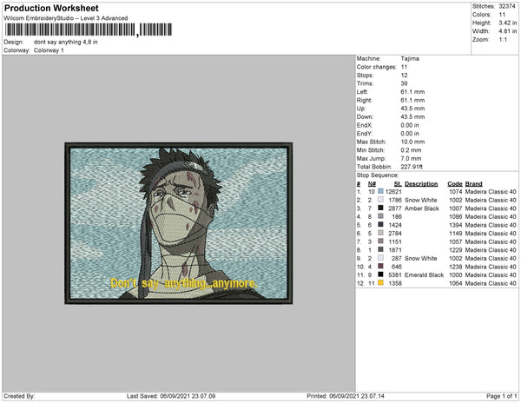Screen dimensions: 521x403
Task: Select design name "dont say anything 4,8 in"
Action: (x=65, y=43)
